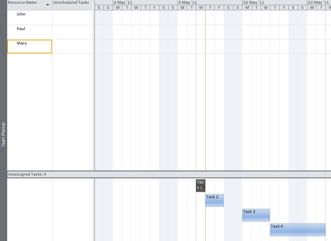331x241 pixels.
Task: Click Paul's Unscheduled Tasks cell
Action: tap(72, 32)
